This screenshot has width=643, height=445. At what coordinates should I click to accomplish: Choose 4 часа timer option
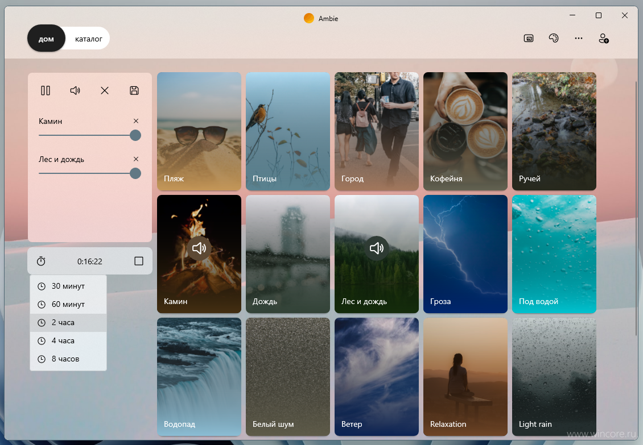pos(68,340)
